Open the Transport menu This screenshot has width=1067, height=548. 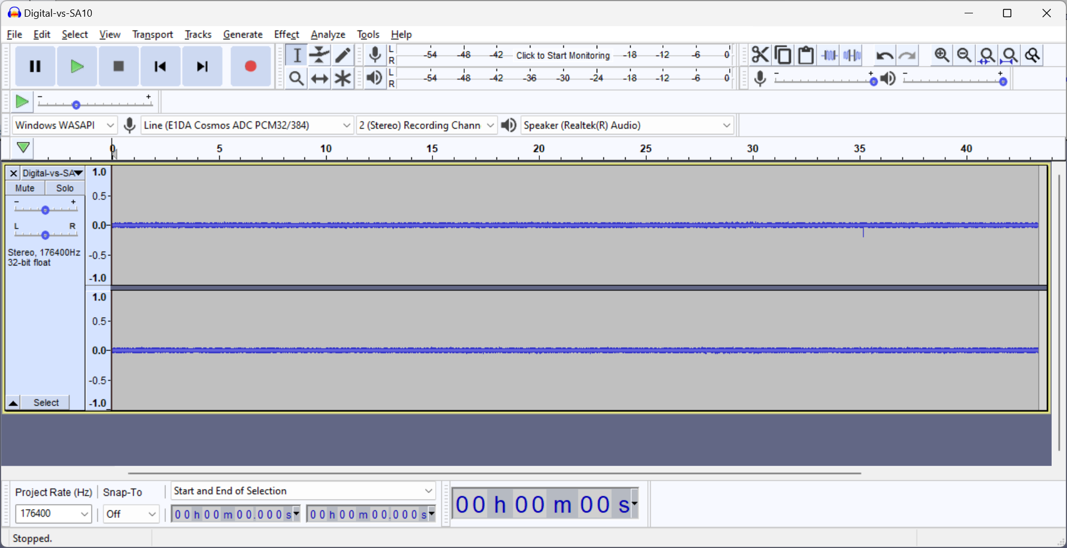pyautogui.click(x=153, y=34)
